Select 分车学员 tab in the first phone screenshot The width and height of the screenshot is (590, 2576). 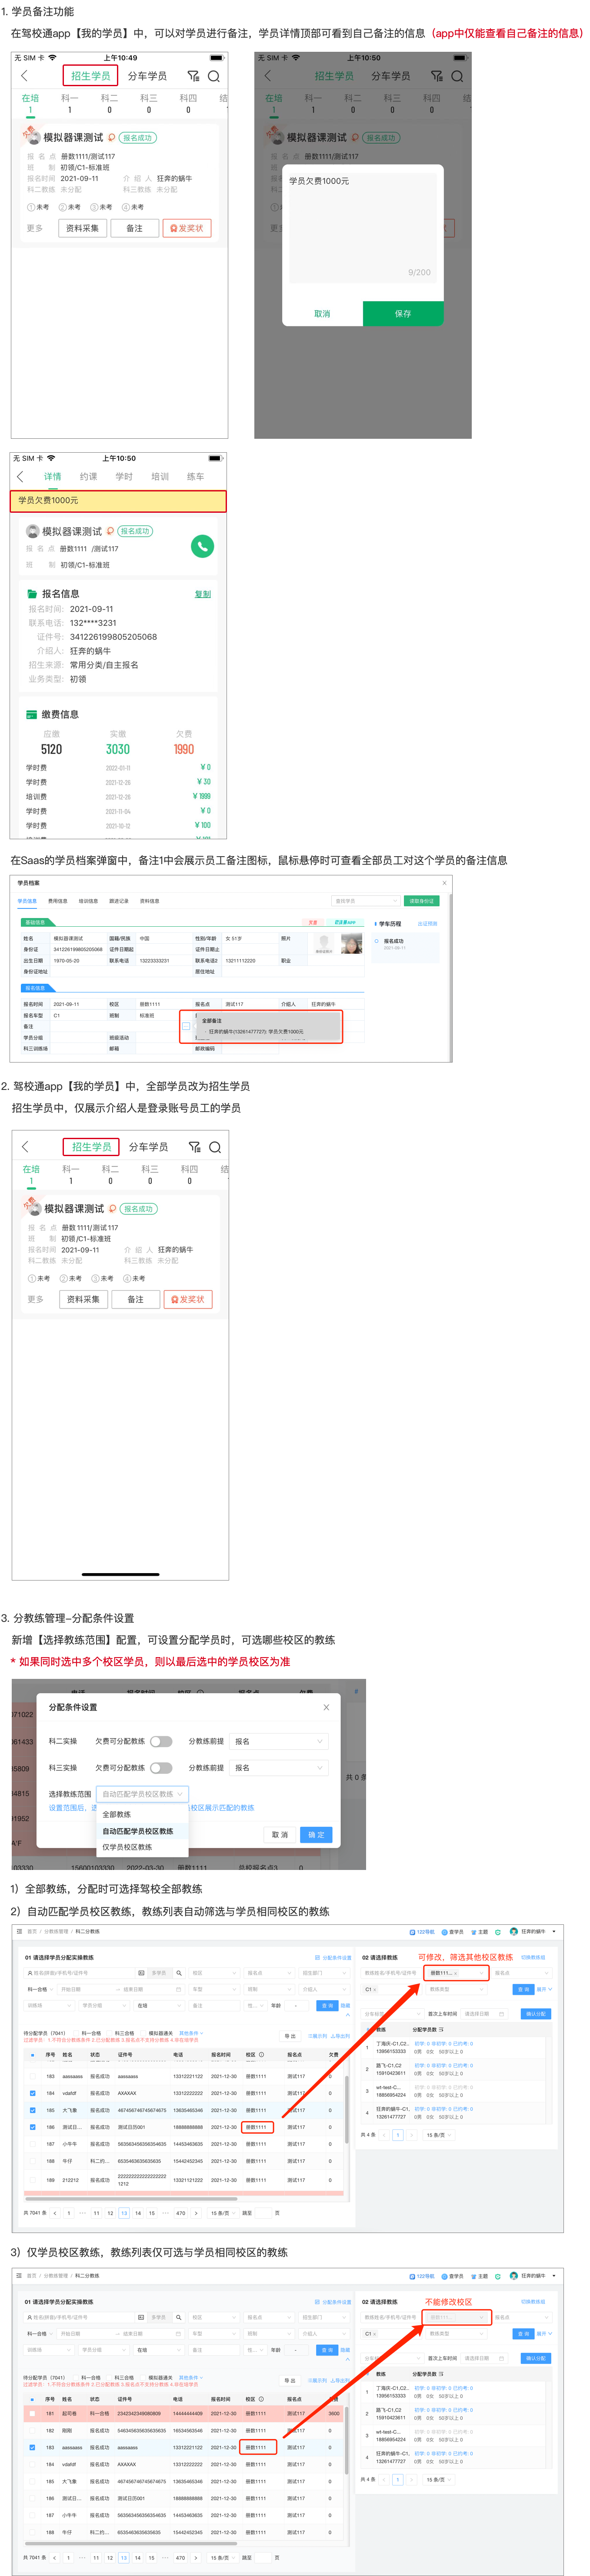tap(147, 76)
